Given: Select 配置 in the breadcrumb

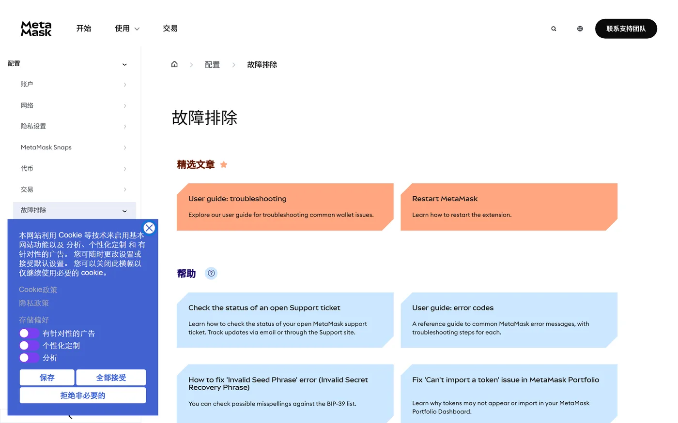Looking at the screenshot, I should click(x=212, y=65).
